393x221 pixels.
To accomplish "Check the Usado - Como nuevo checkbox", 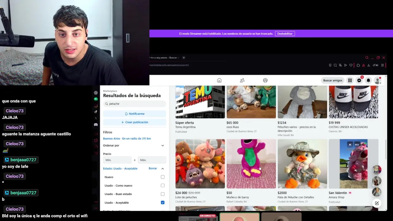I will tap(163, 185).
